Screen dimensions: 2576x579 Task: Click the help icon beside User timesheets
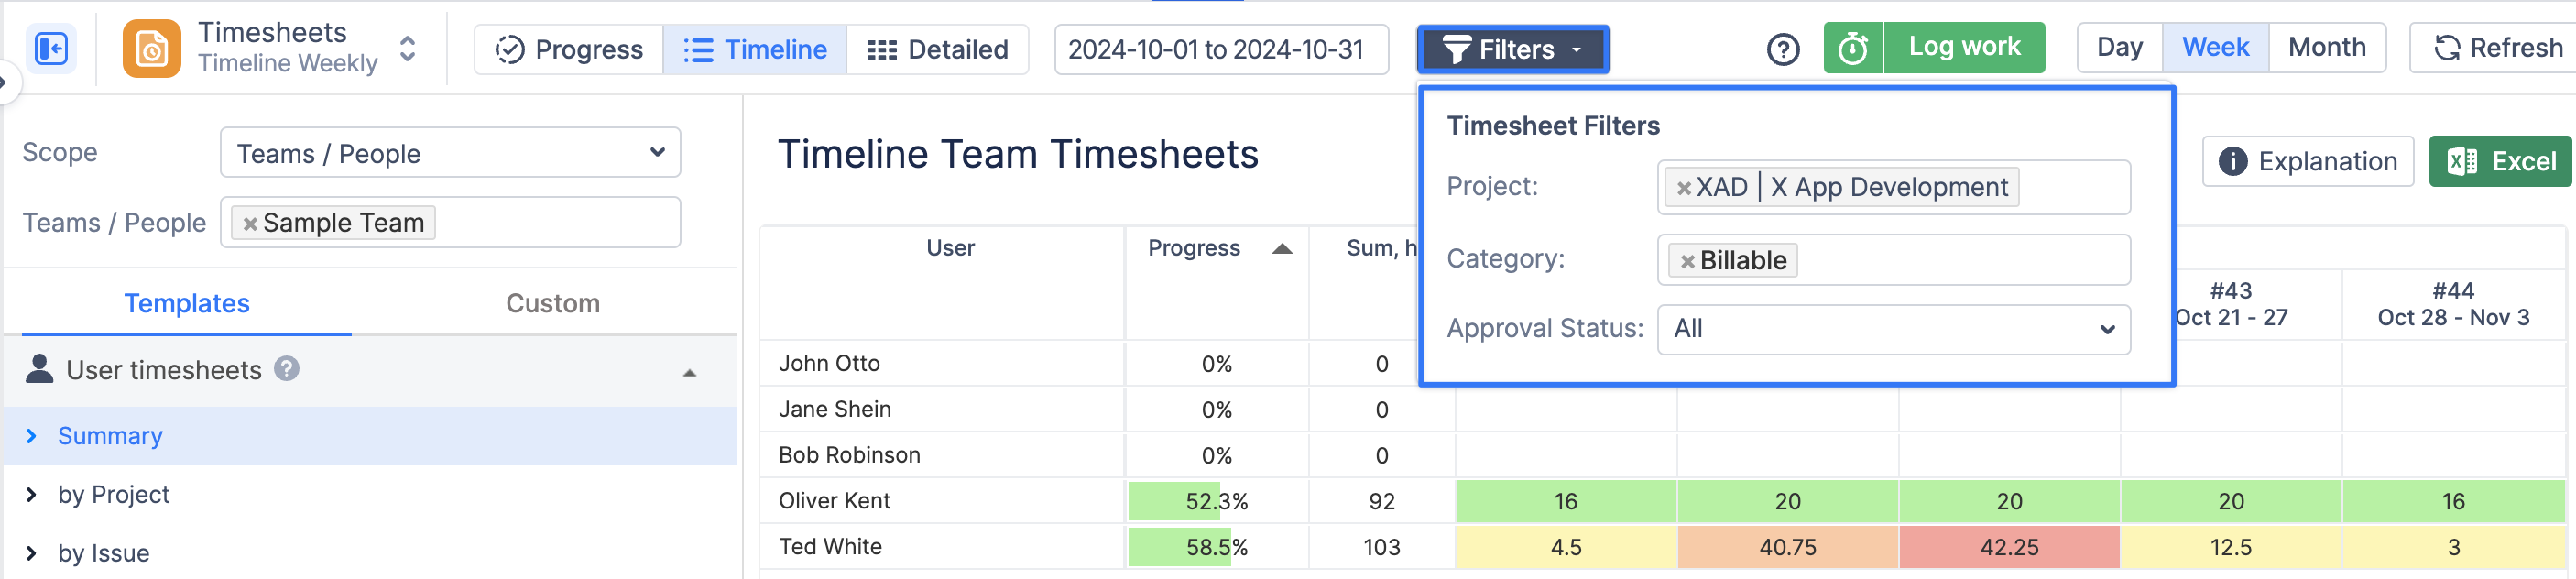point(287,369)
